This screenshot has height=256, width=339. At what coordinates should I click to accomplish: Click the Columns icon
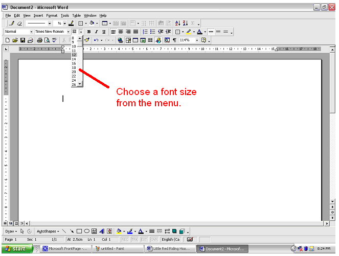[x=150, y=40]
